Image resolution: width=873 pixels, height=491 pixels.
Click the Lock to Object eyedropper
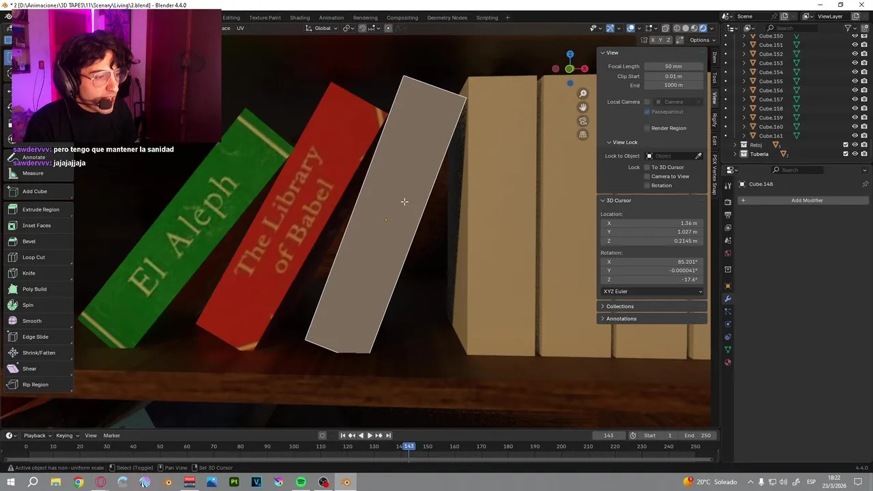(698, 156)
